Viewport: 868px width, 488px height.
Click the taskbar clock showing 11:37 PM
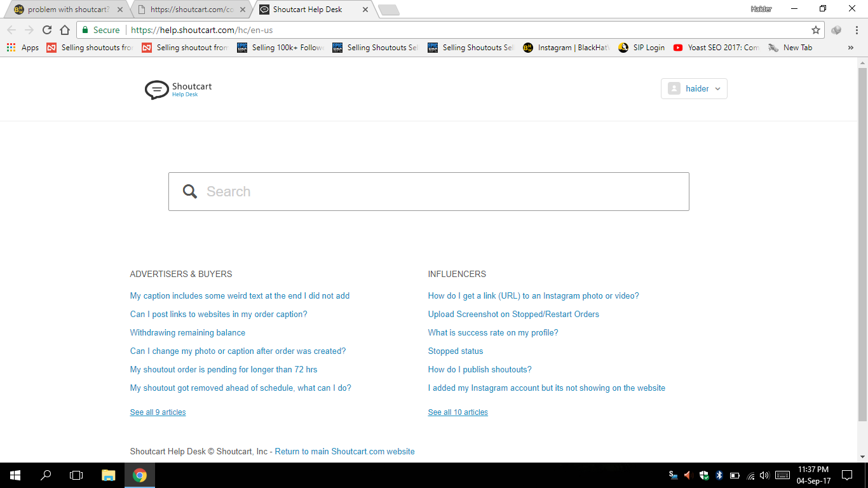813,475
